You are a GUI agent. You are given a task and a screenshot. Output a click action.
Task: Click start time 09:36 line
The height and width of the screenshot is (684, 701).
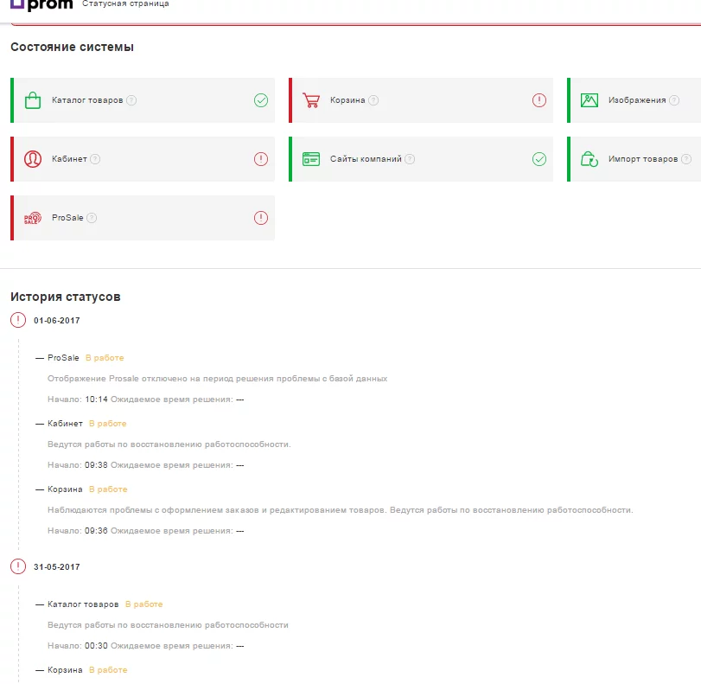pyautogui.click(x=146, y=531)
